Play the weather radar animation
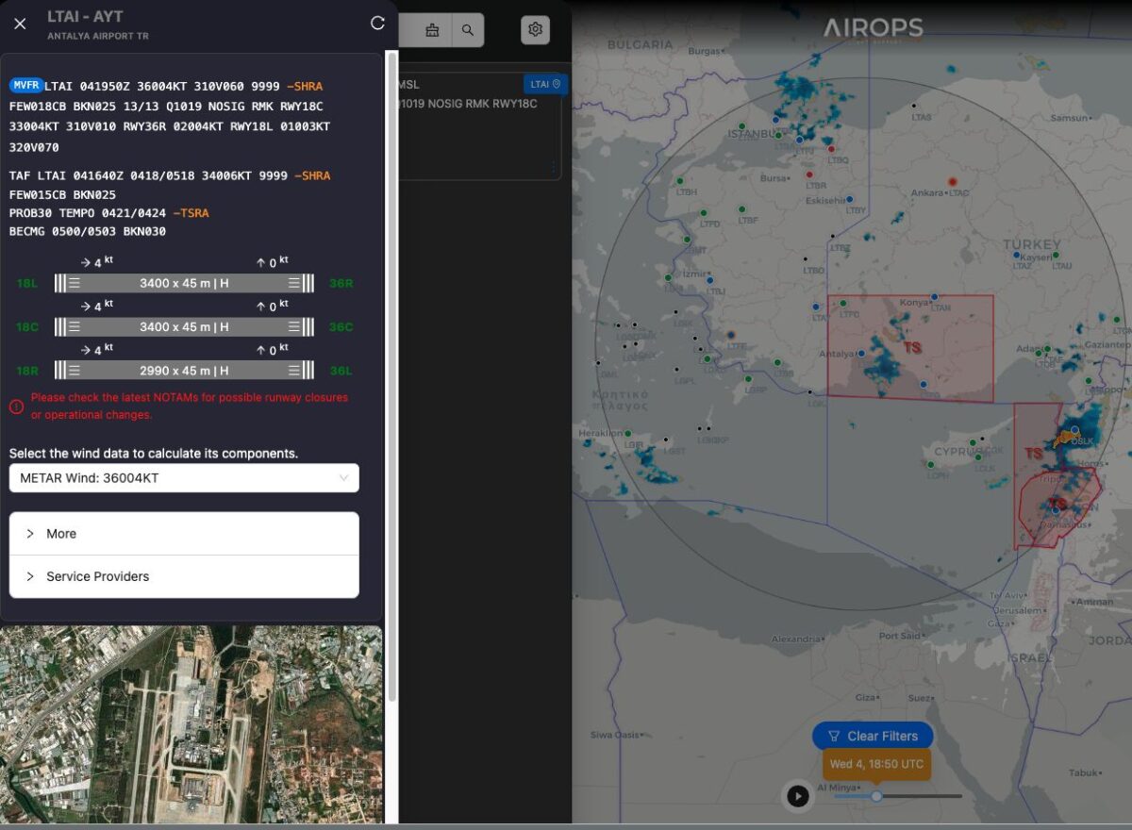Screen dimensions: 1132x830 798,796
